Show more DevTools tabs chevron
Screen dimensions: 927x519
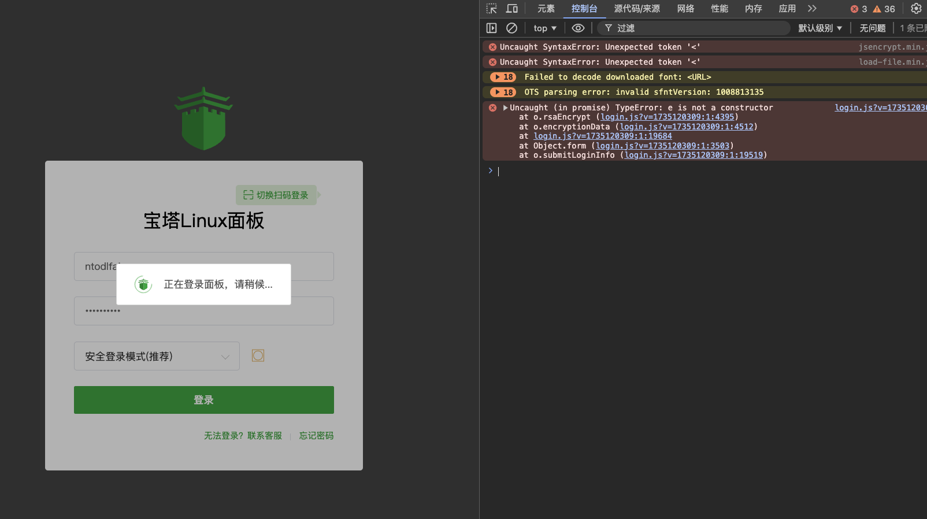(812, 9)
